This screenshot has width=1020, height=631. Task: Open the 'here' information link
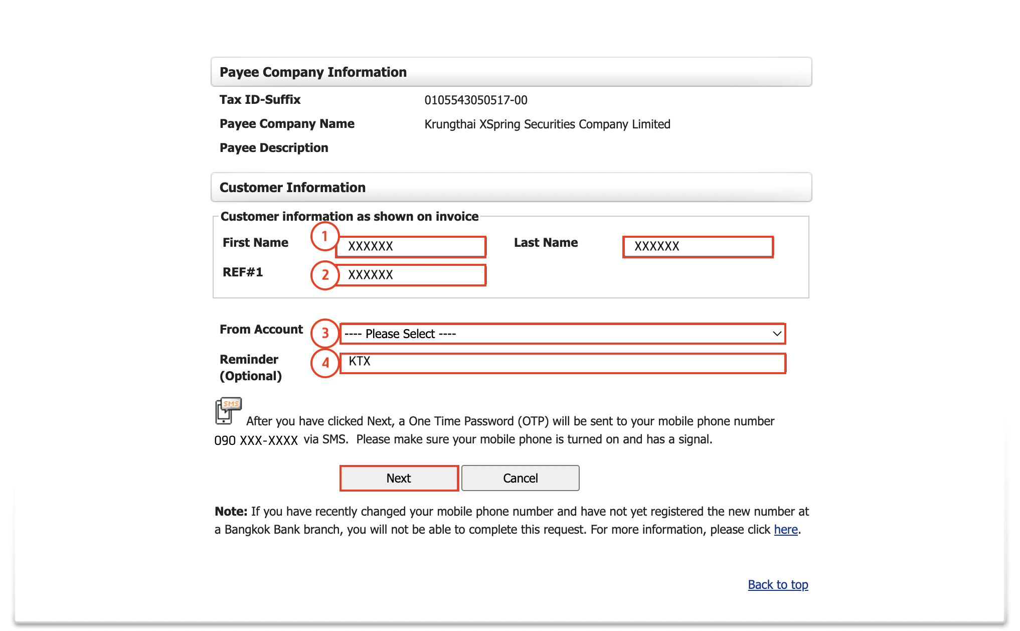[x=785, y=530]
